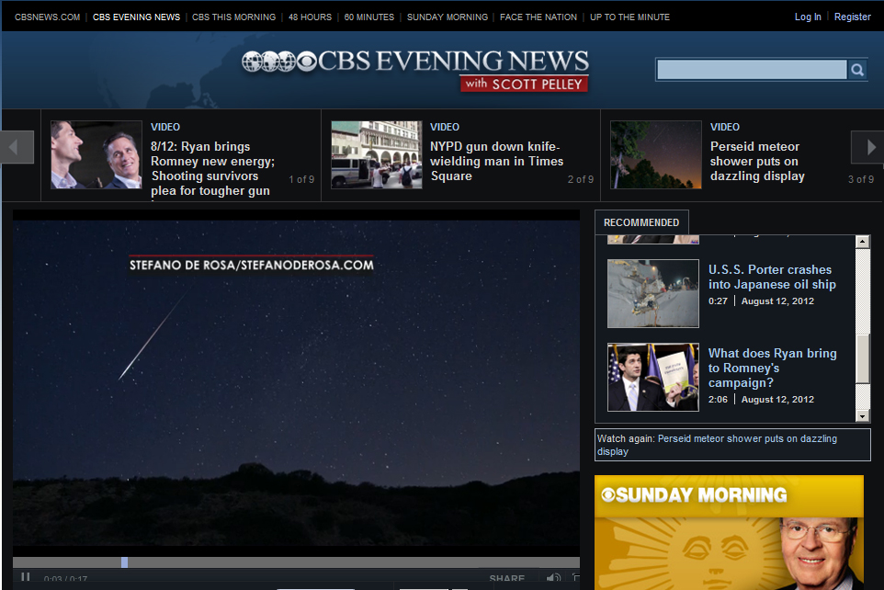This screenshot has height=590, width=884.
Task: Click the video progress bar handle
Action: coord(124,562)
